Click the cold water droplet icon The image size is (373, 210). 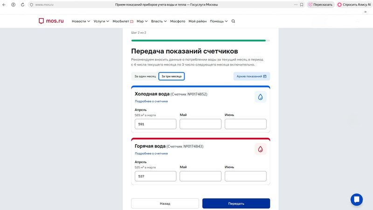pyautogui.click(x=260, y=97)
